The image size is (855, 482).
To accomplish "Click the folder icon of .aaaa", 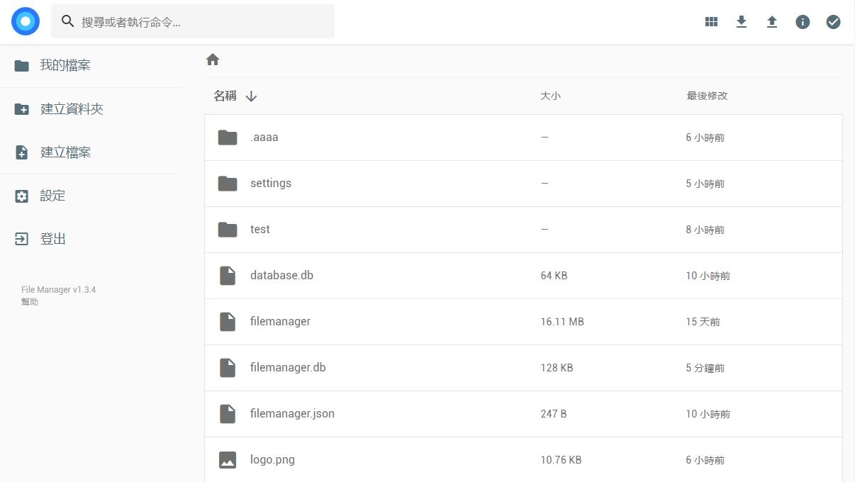I will pos(228,138).
